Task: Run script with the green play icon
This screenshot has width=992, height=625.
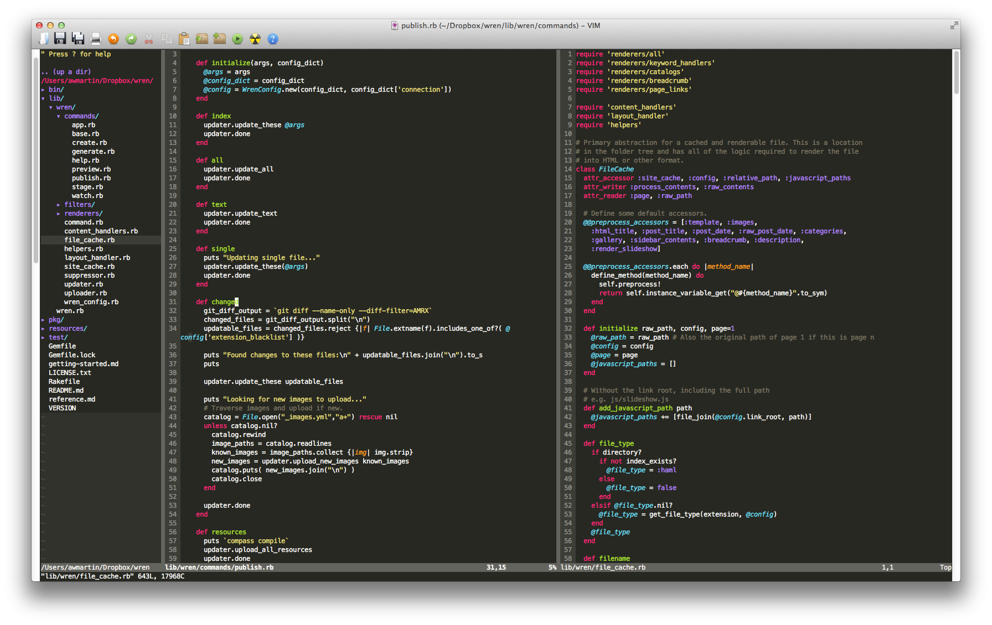Action: [x=237, y=39]
